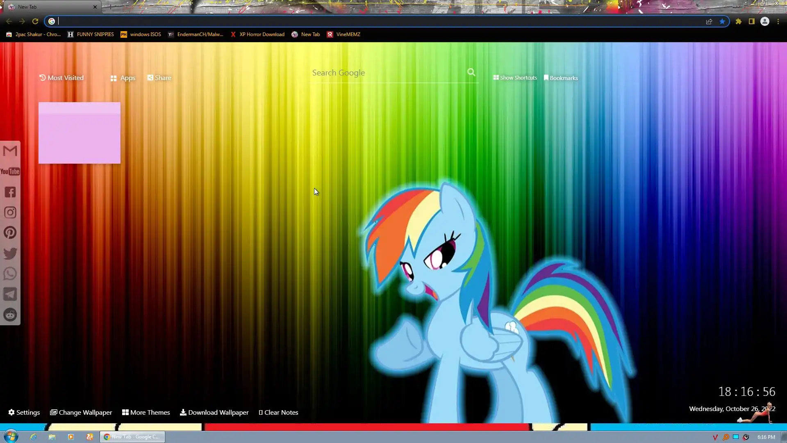
Task: Open the Gmail sidebar icon
Action: [10, 151]
